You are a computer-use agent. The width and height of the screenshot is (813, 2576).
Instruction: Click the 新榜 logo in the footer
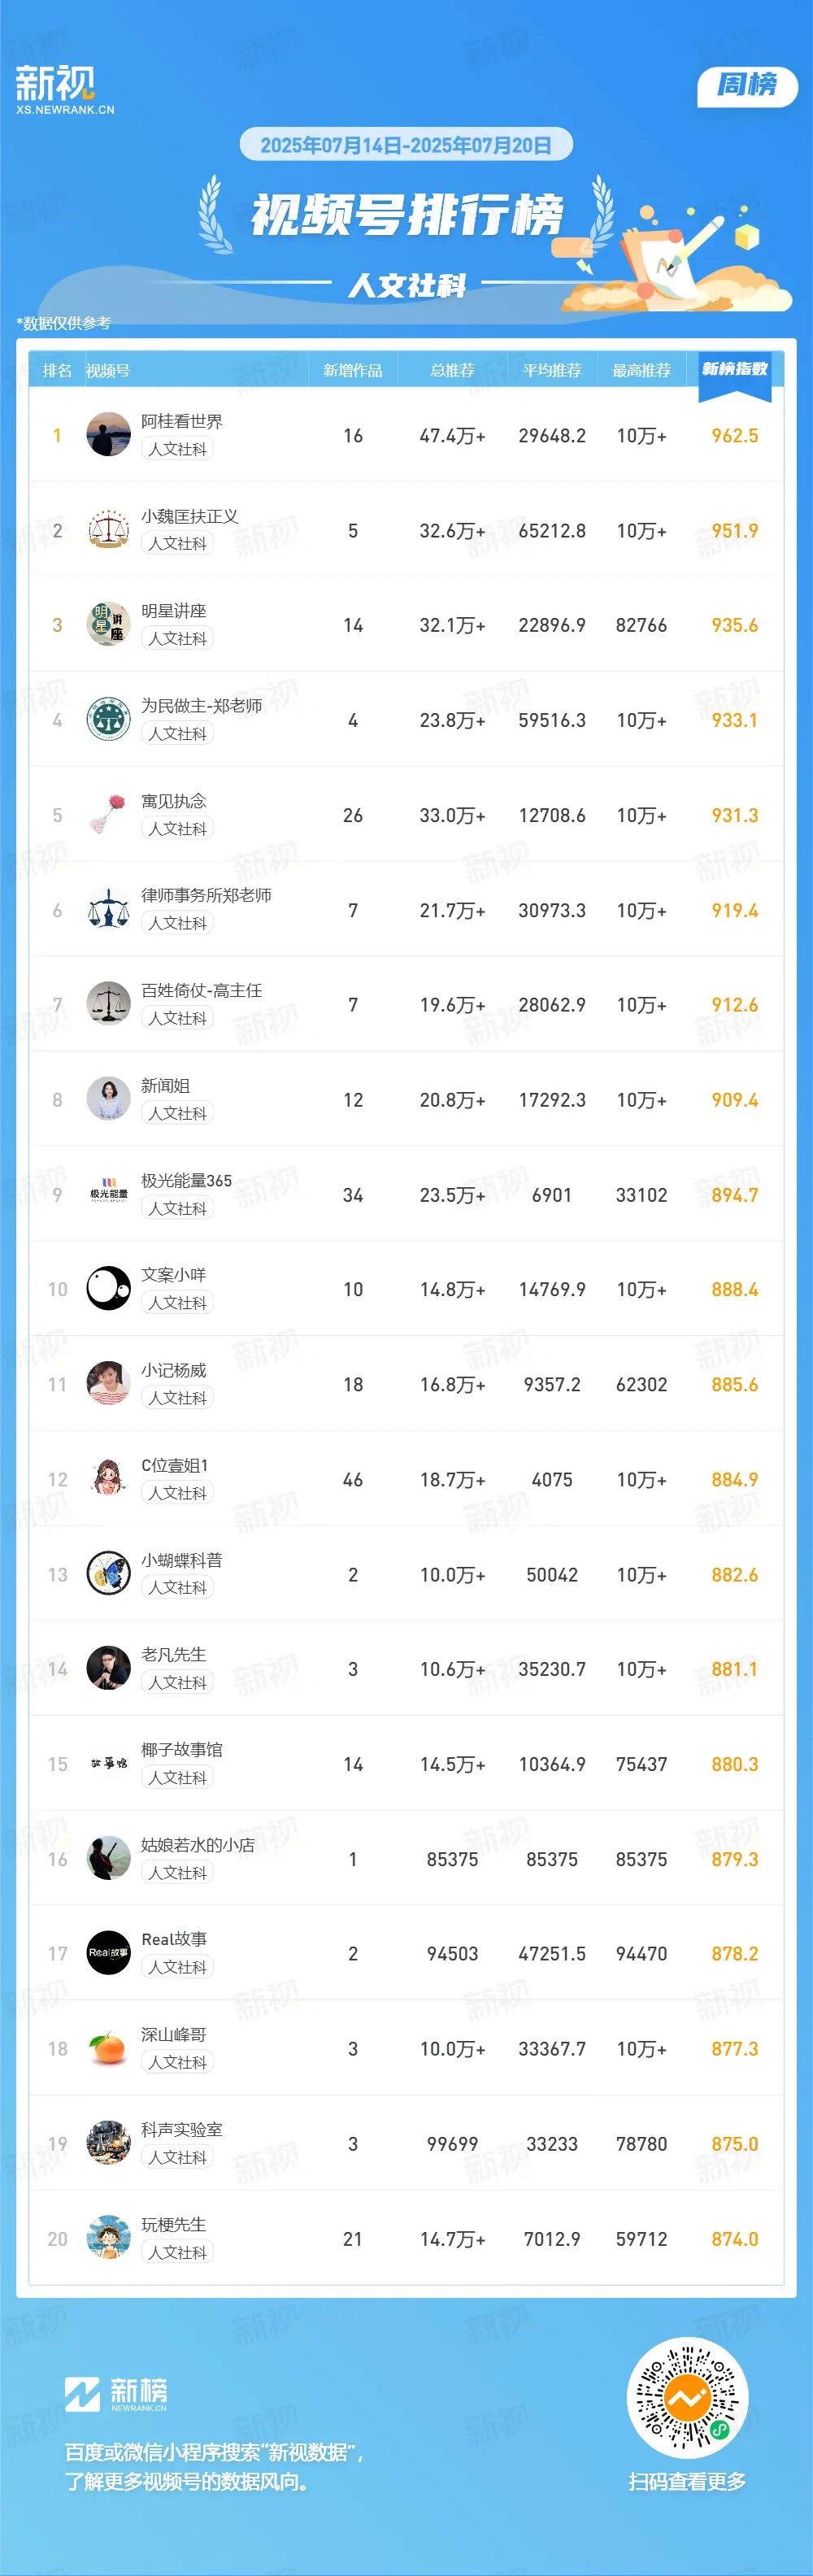tap(116, 2394)
